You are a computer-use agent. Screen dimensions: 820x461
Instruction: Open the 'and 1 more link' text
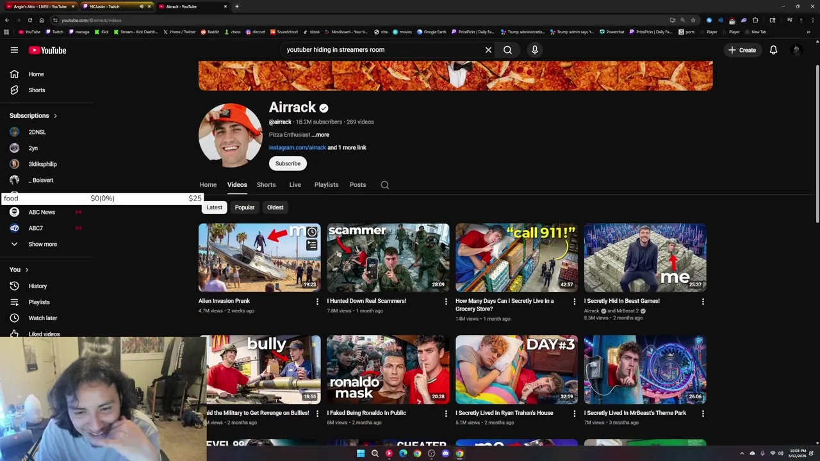point(347,148)
